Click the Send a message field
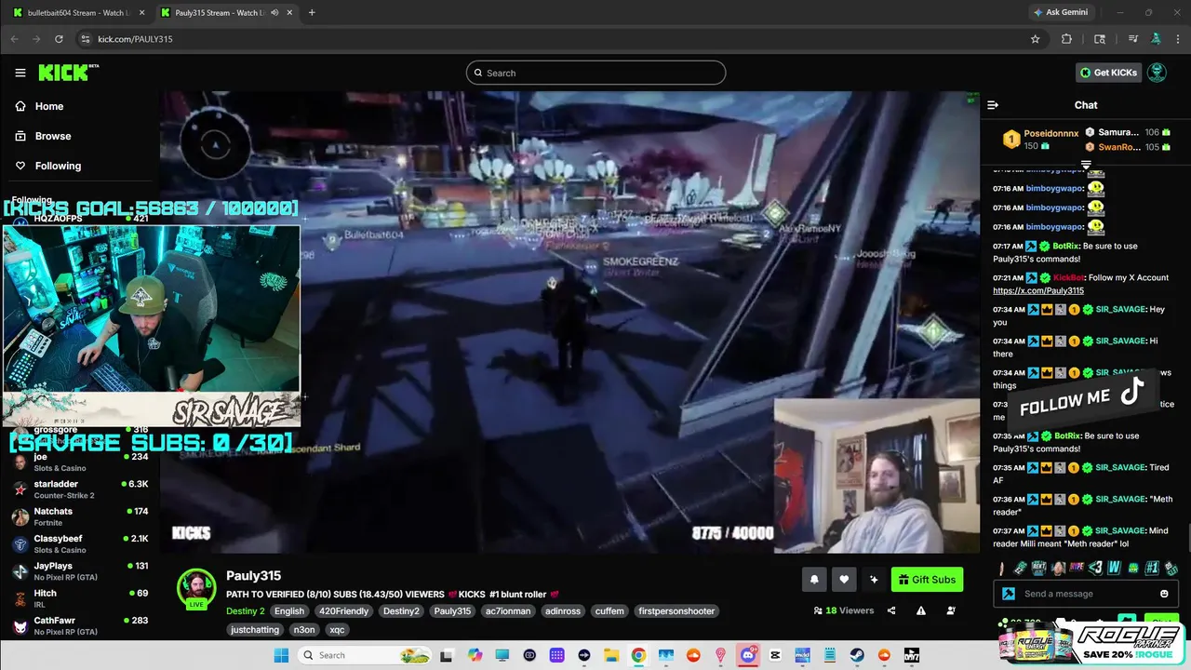The width and height of the screenshot is (1191, 670). [1085, 594]
